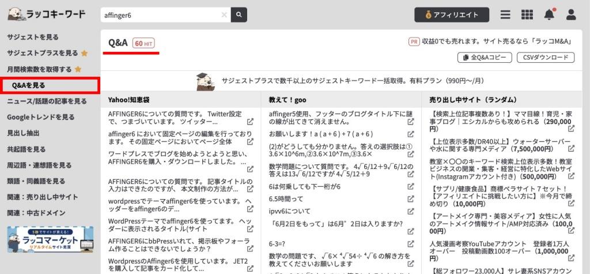Open the apps grid icon

527,14
